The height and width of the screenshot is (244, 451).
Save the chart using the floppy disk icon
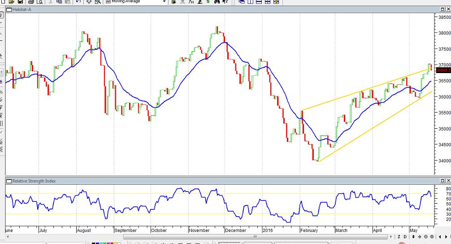tap(20, 2)
